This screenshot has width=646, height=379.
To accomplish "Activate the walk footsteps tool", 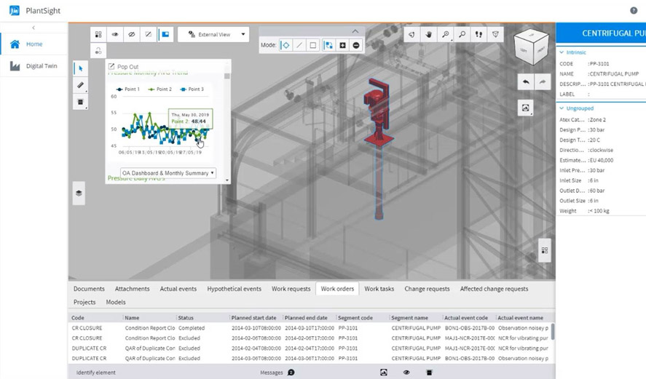I will pos(478,35).
